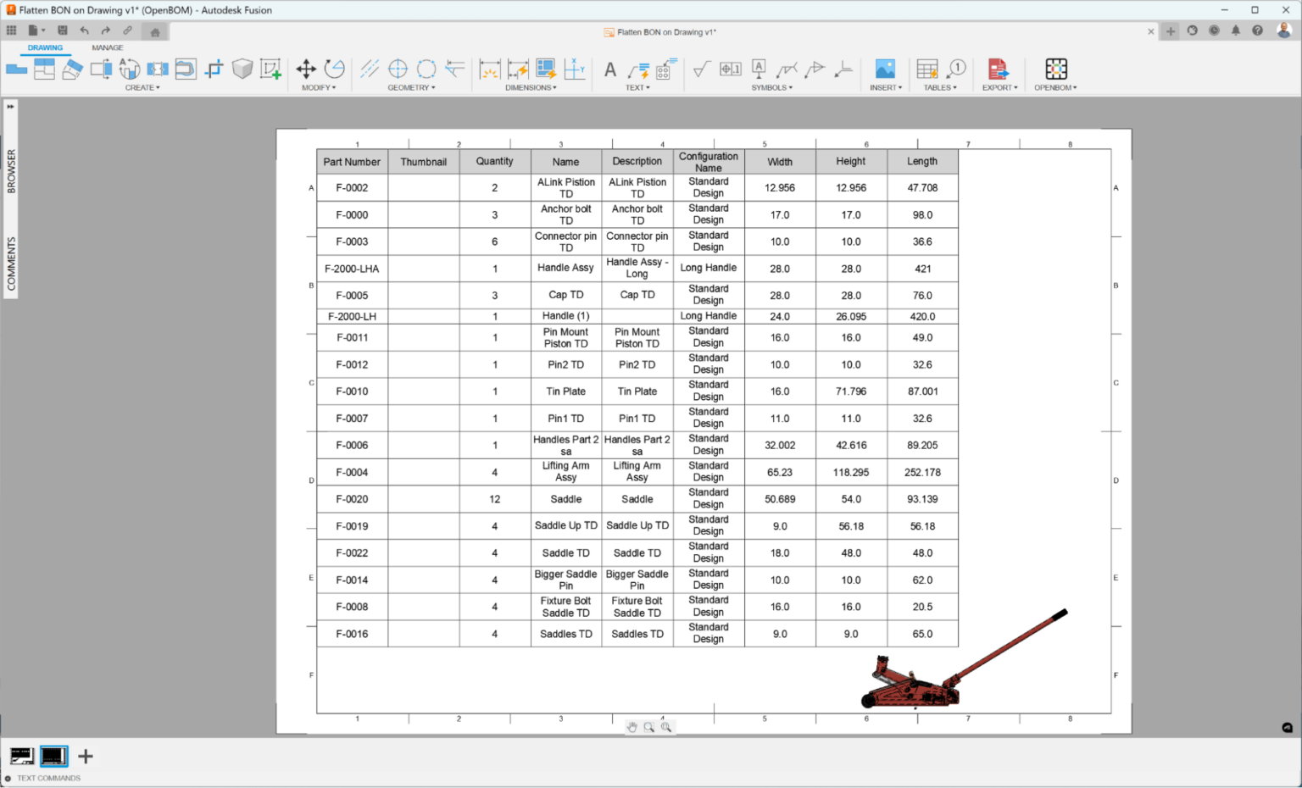Switch to the MANAGE ribbon tab
The height and width of the screenshot is (788, 1302).
[108, 47]
